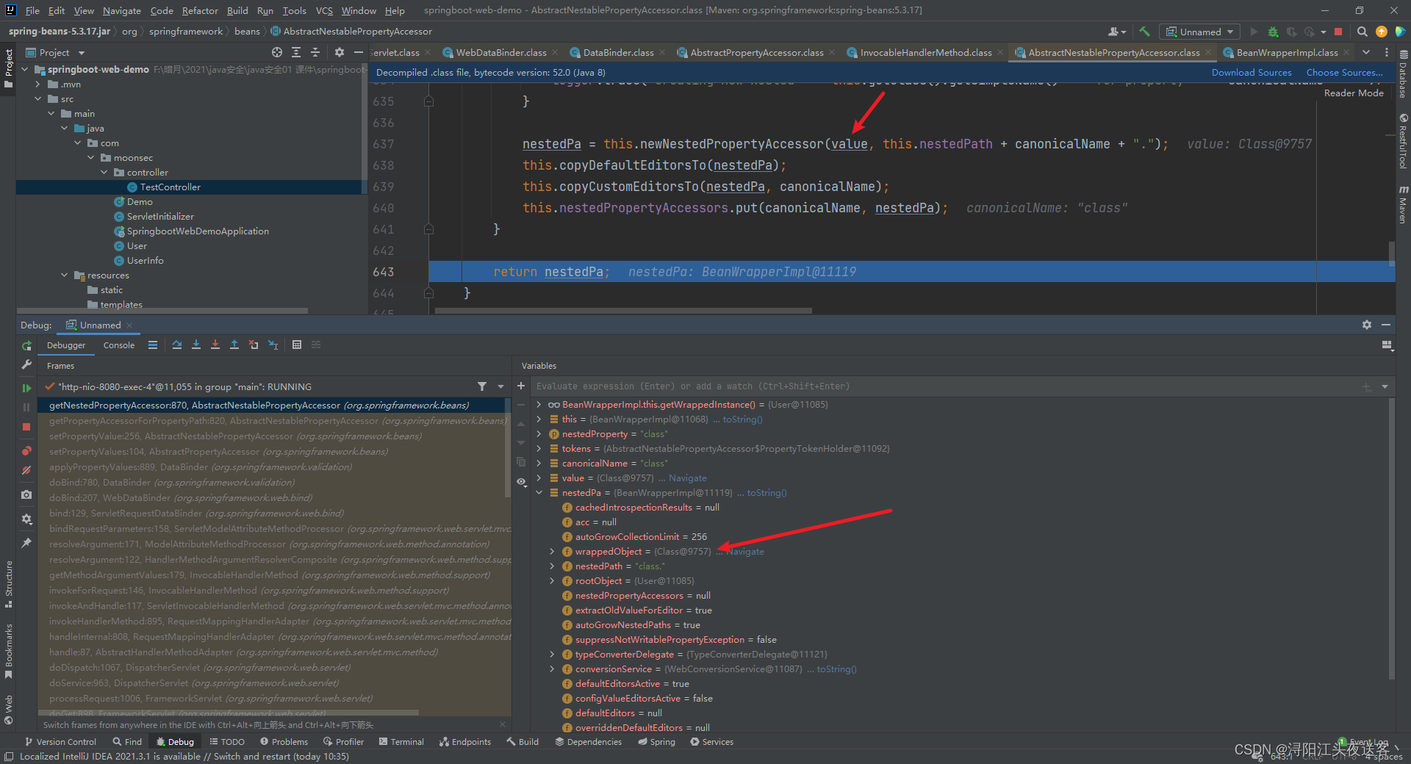
Task: Click Choose Sources link
Action: (1344, 73)
